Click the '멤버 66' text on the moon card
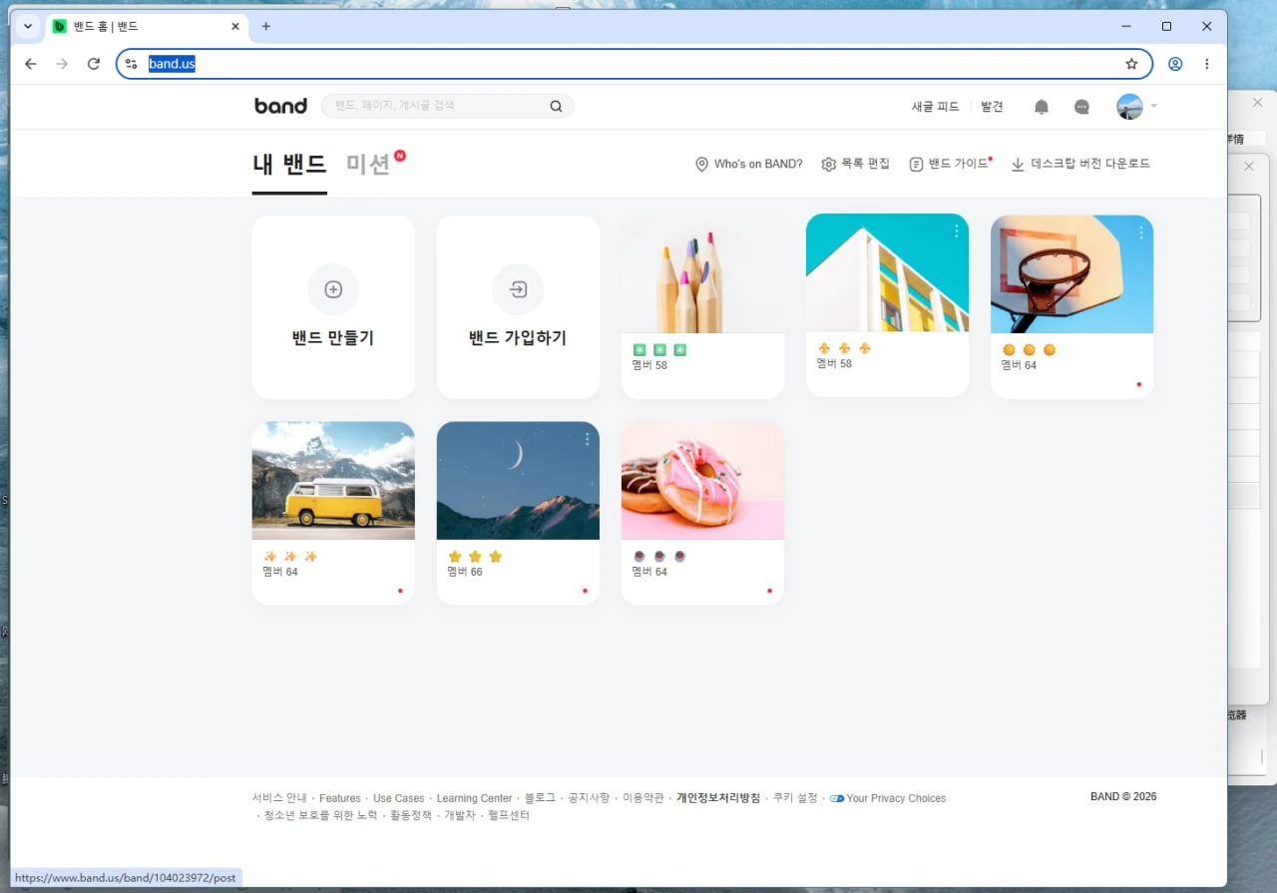 tap(464, 572)
